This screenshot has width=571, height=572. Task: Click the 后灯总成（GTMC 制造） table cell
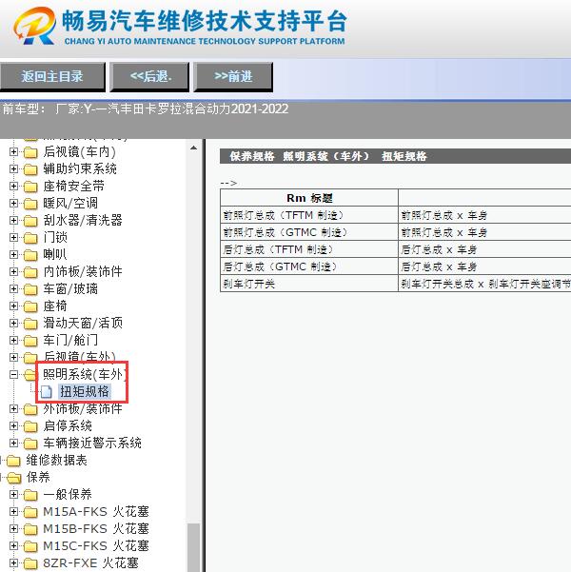point(309,266)
